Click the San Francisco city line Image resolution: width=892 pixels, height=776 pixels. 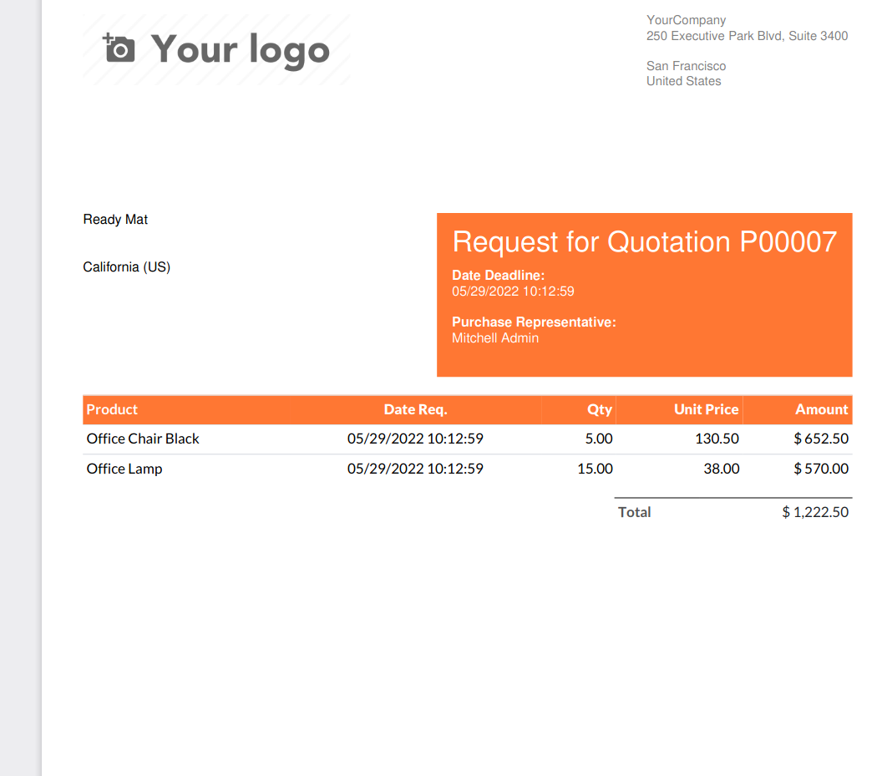686,66
